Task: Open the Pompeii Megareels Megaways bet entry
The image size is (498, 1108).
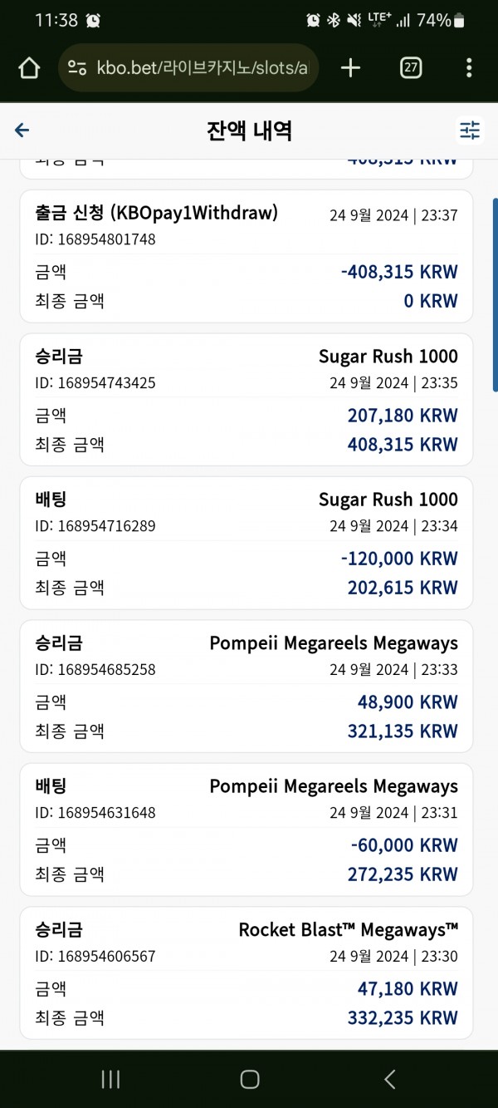Action: [x=247, y=830]
